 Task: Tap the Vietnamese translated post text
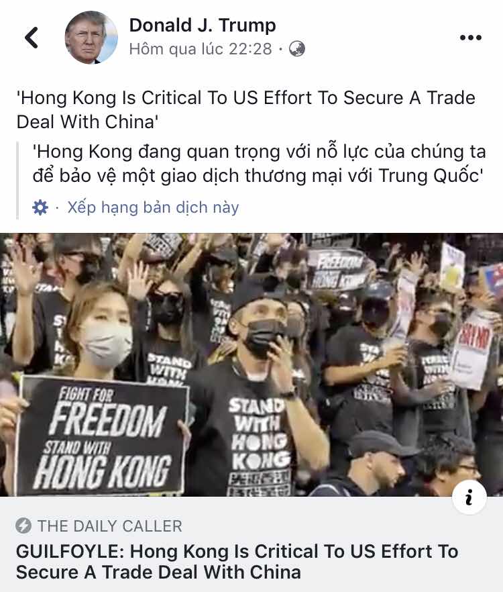tap(259, 164)
